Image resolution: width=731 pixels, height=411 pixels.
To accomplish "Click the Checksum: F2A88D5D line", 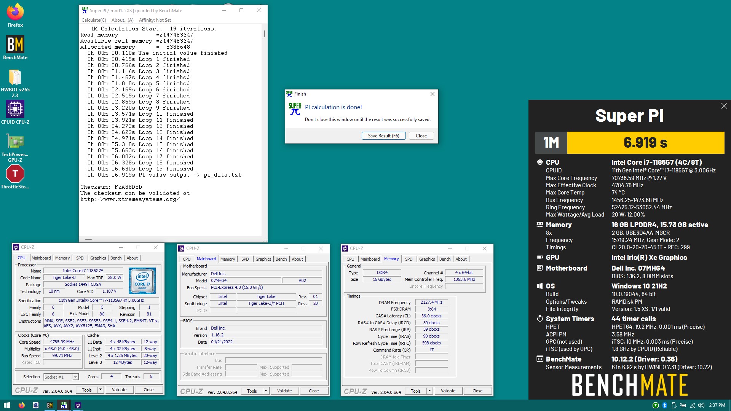I will point(111,187).
